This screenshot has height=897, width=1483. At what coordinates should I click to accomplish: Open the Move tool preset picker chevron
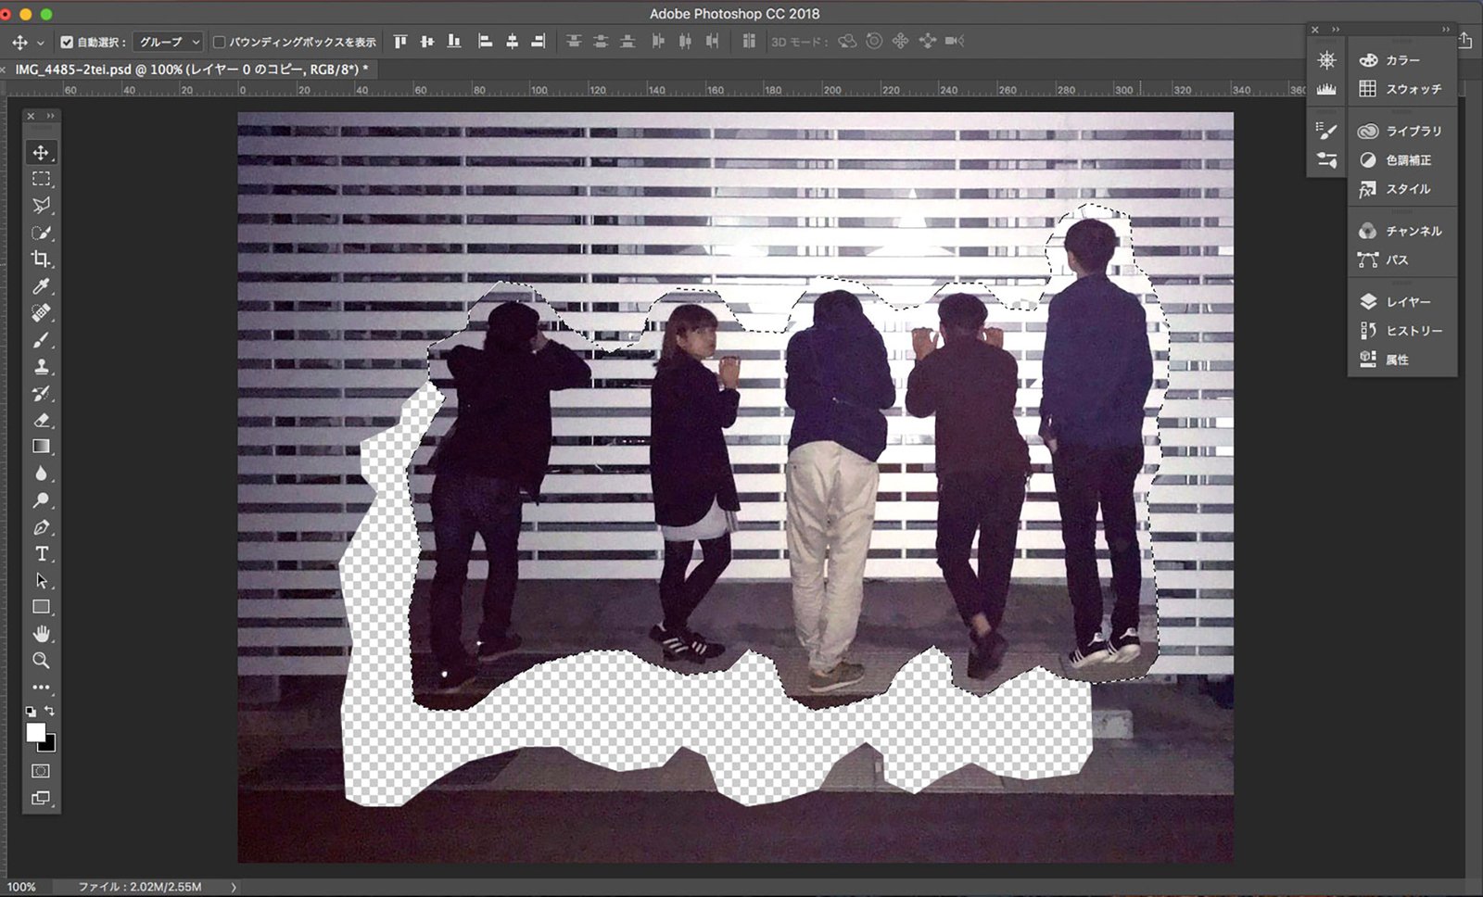[40, 43]
